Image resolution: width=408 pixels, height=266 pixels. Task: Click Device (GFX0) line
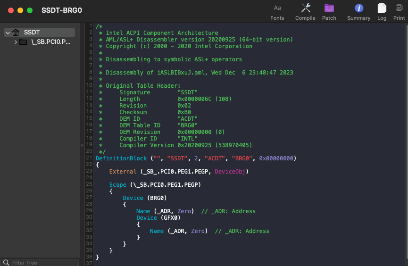tap(158, 218)
